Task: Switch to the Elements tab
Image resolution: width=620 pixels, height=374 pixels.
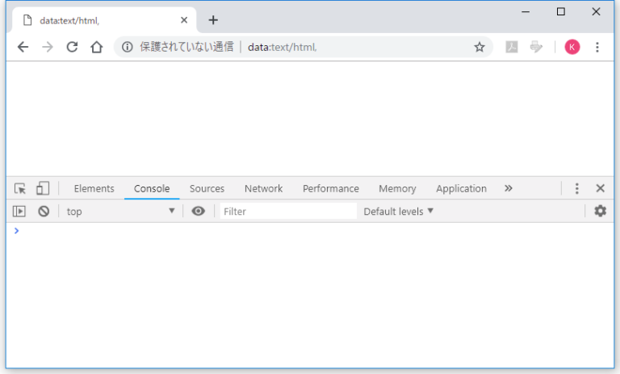Action: click(x=94, y=188)
